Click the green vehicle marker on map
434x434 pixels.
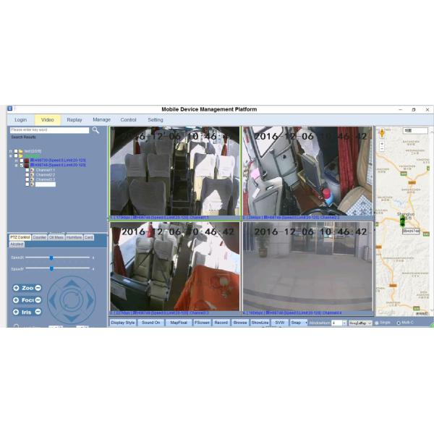402,222
